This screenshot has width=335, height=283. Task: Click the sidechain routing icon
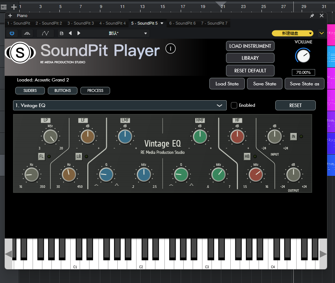(x=27, y=33)
